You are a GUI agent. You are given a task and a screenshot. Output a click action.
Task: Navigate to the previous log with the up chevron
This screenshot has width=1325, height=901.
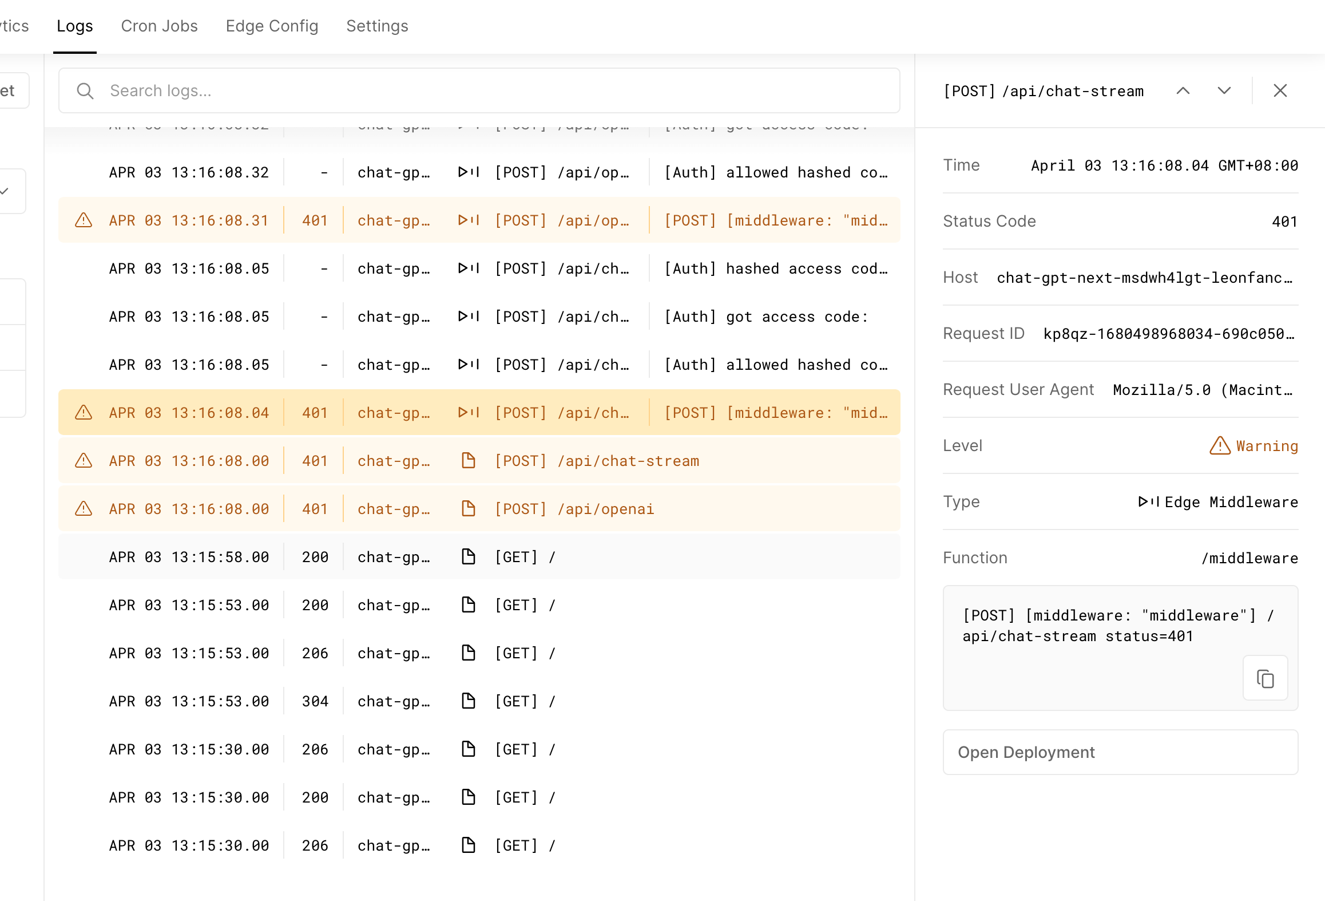(1183, 90)
